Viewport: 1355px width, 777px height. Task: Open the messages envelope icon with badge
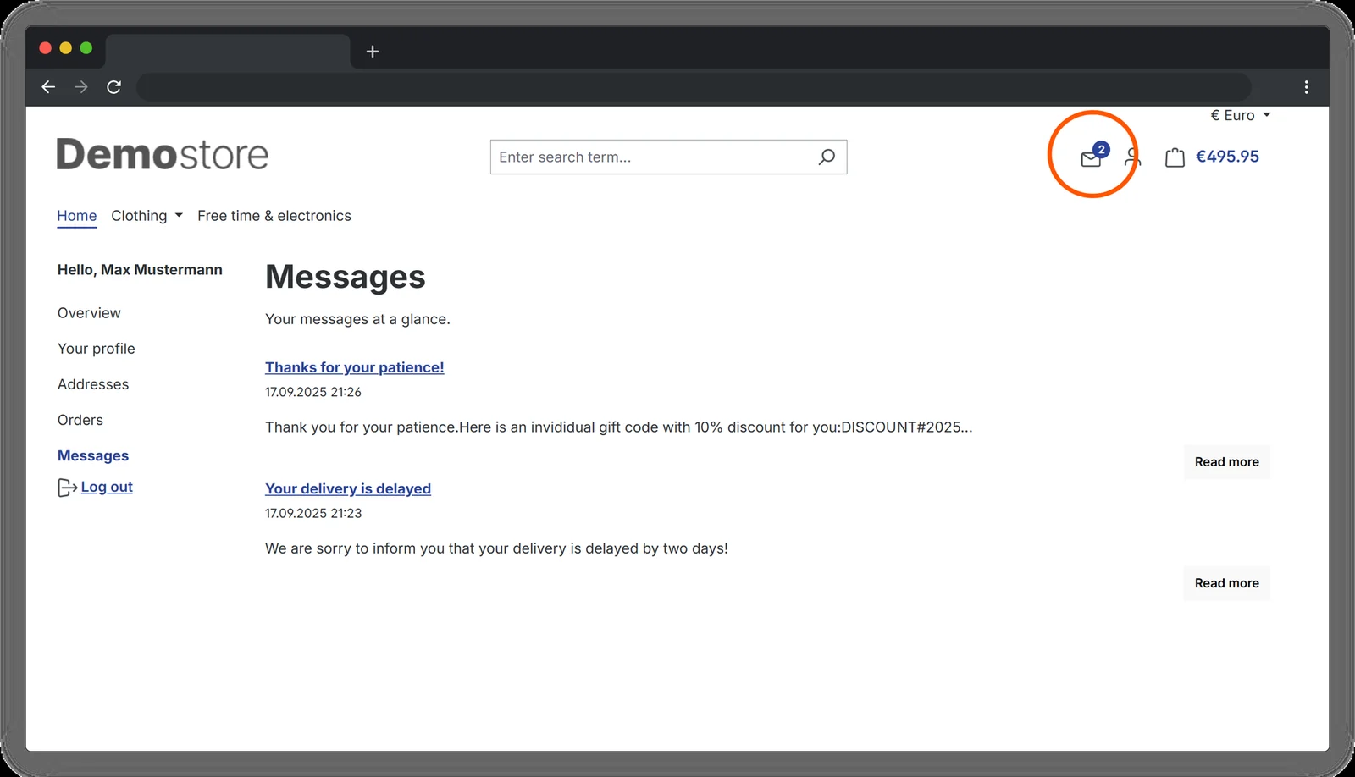tap(1093, 156)
